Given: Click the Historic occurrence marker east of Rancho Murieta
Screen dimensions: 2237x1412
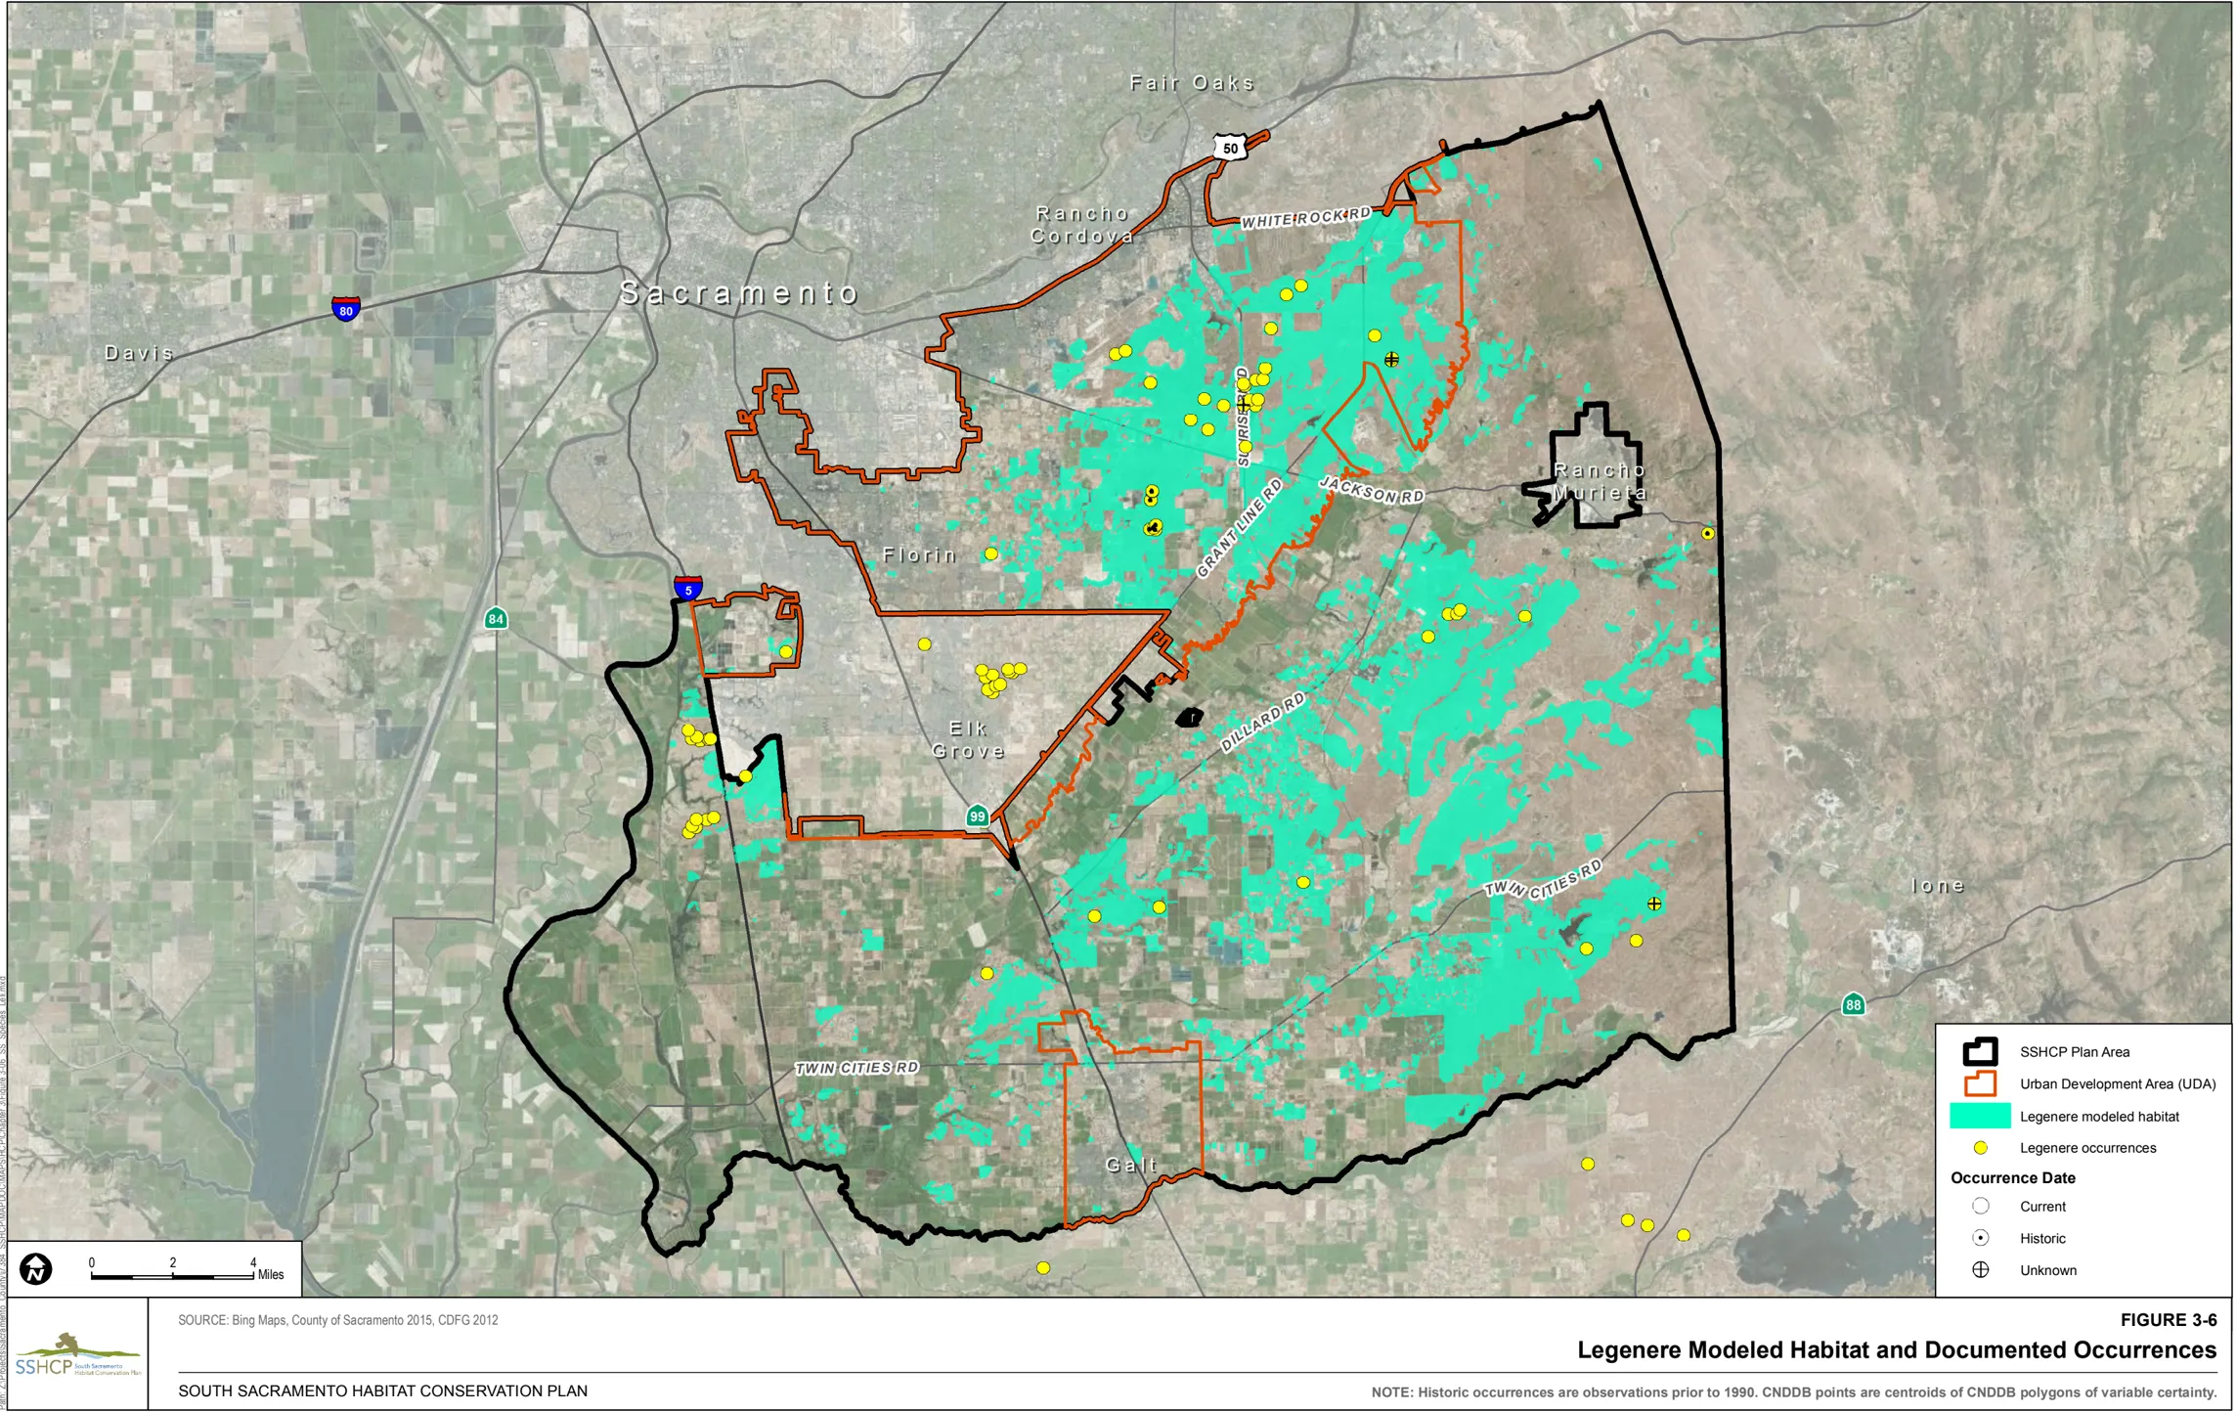Looking at the screenshot, I should pos(1707,533).
